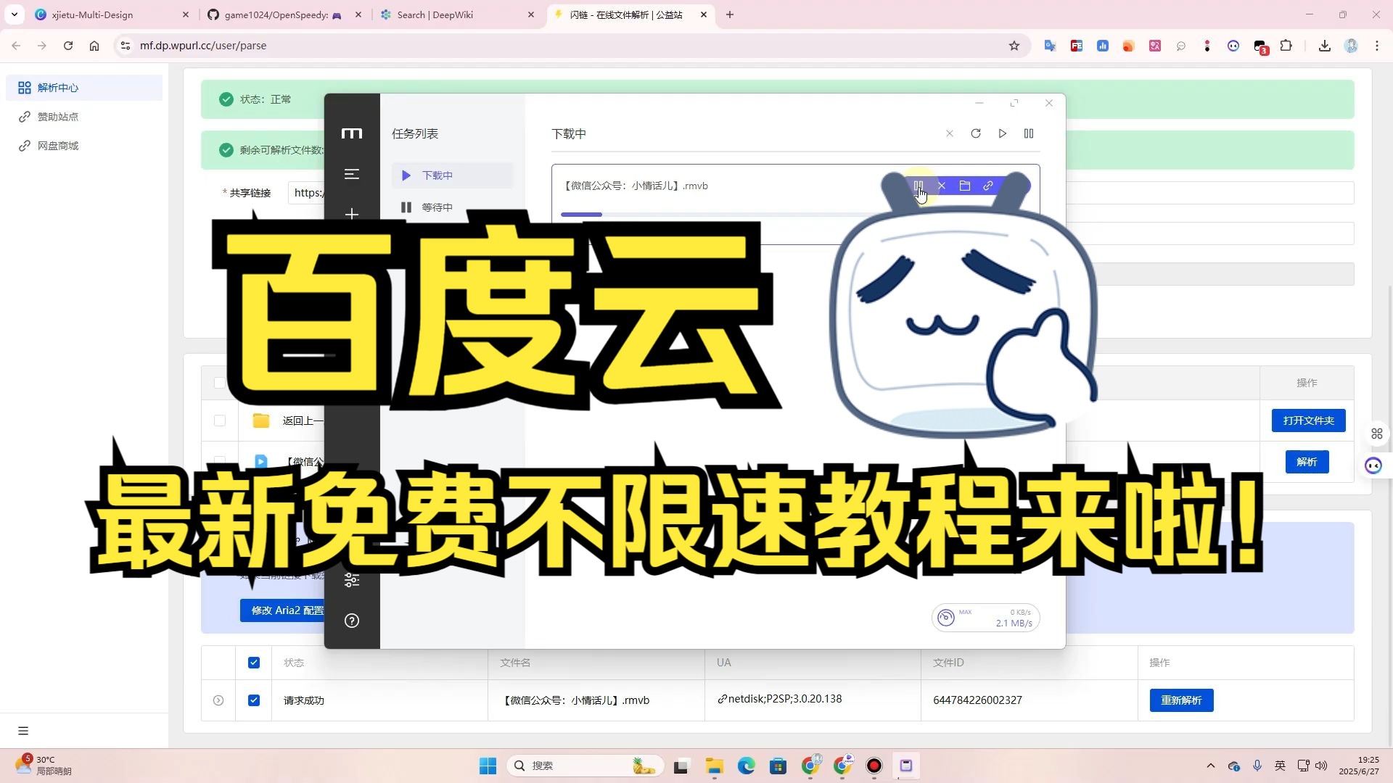Uncheck the 请求成功 row checkbox
This screenshot has width=1393, height=783.
tap(254, 700)
